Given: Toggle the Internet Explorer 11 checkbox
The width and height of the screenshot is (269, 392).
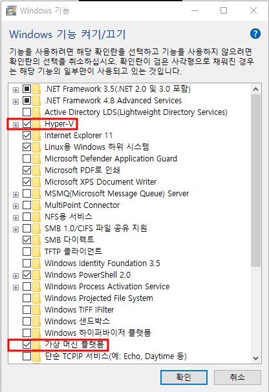Looking at the screenshot, I should pyautogui.click(x=27, y=136).
